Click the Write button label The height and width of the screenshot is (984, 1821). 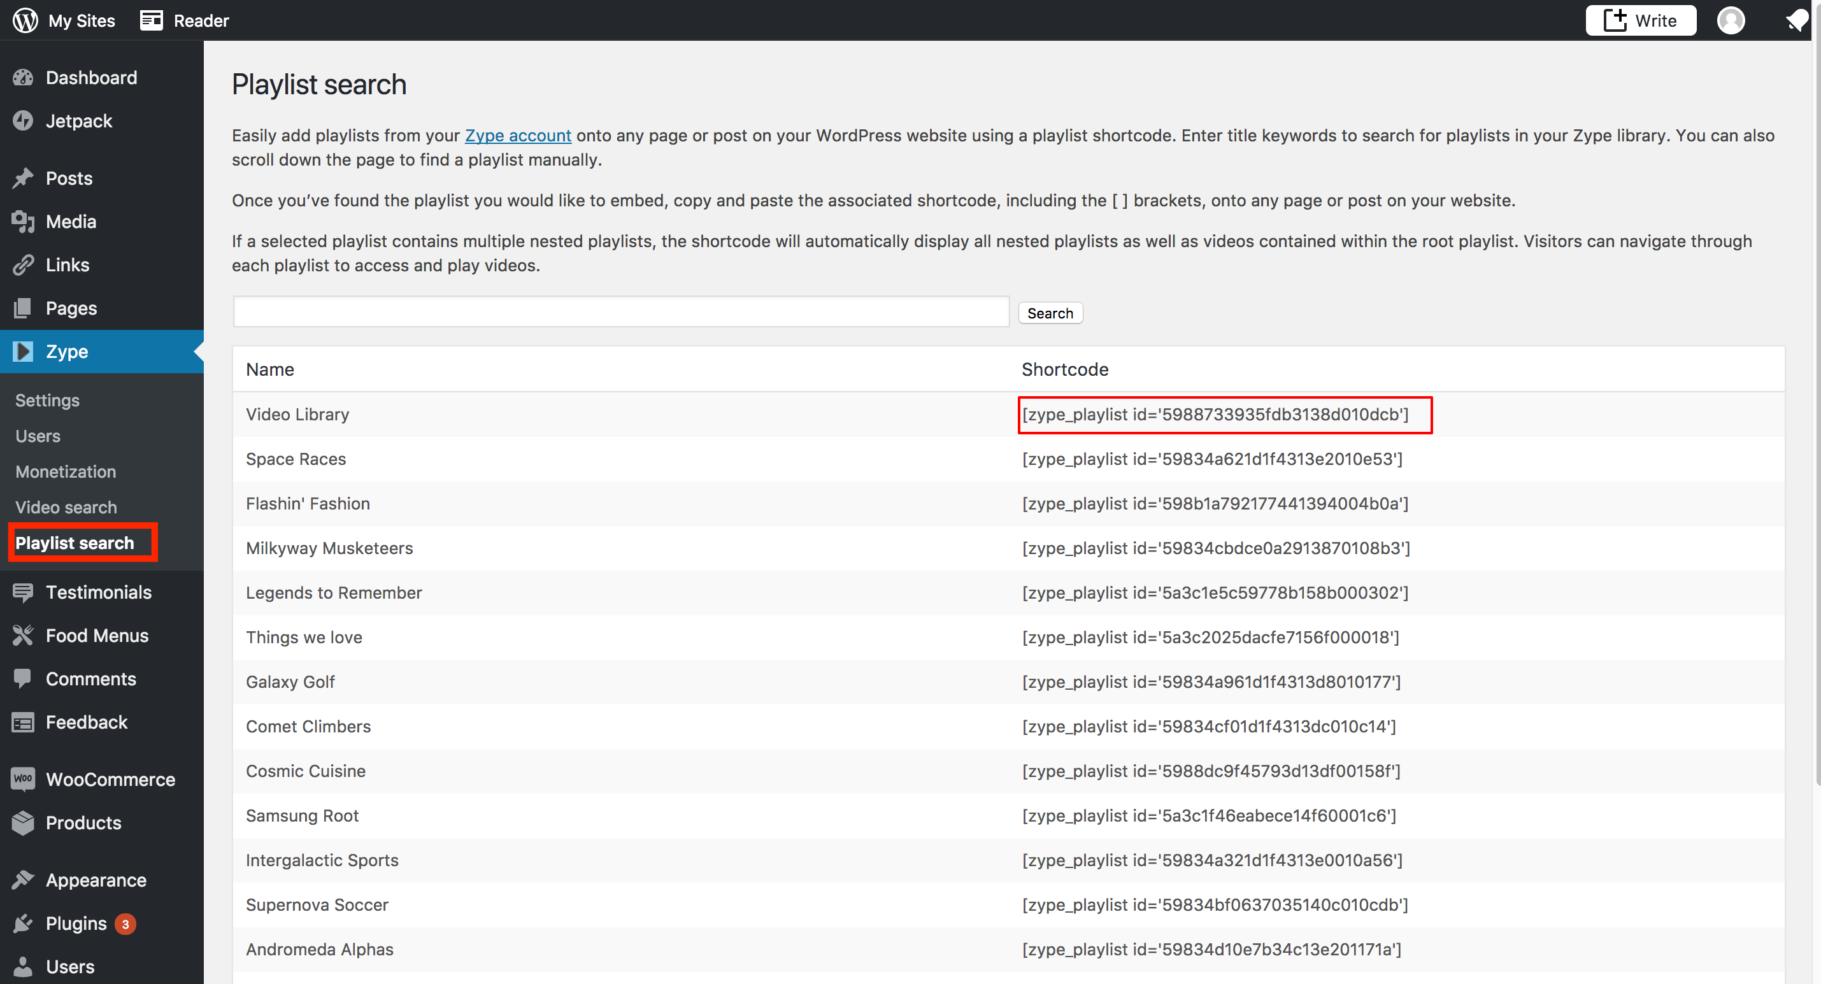point(1655,20)
